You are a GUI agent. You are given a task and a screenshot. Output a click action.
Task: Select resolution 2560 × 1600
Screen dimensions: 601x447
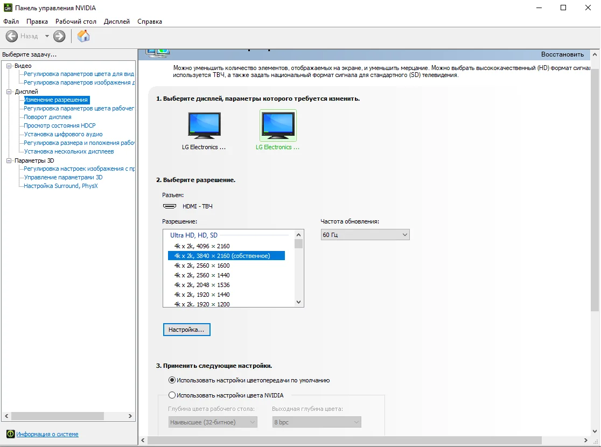(x=226, y=266)
